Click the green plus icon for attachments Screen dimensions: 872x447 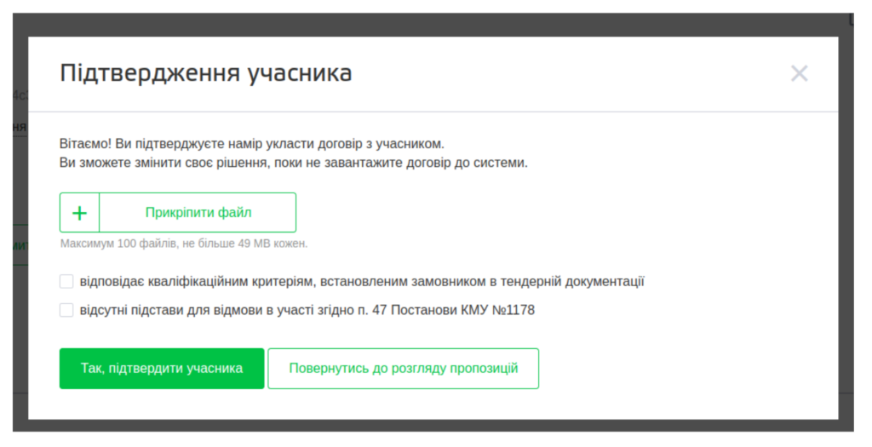tap(79, 213)
